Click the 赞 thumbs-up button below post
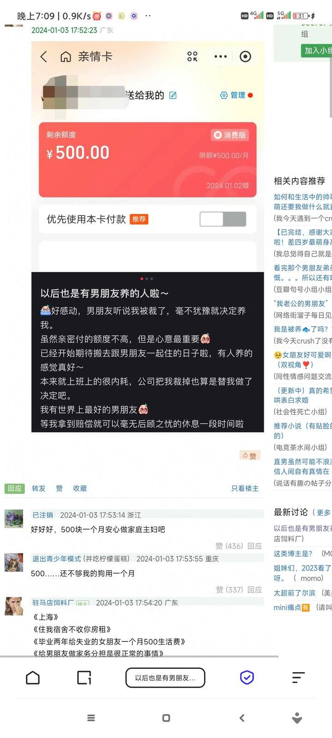Viewport: 332px width, 738px height. pyautogui.click(x=249, y=455)
